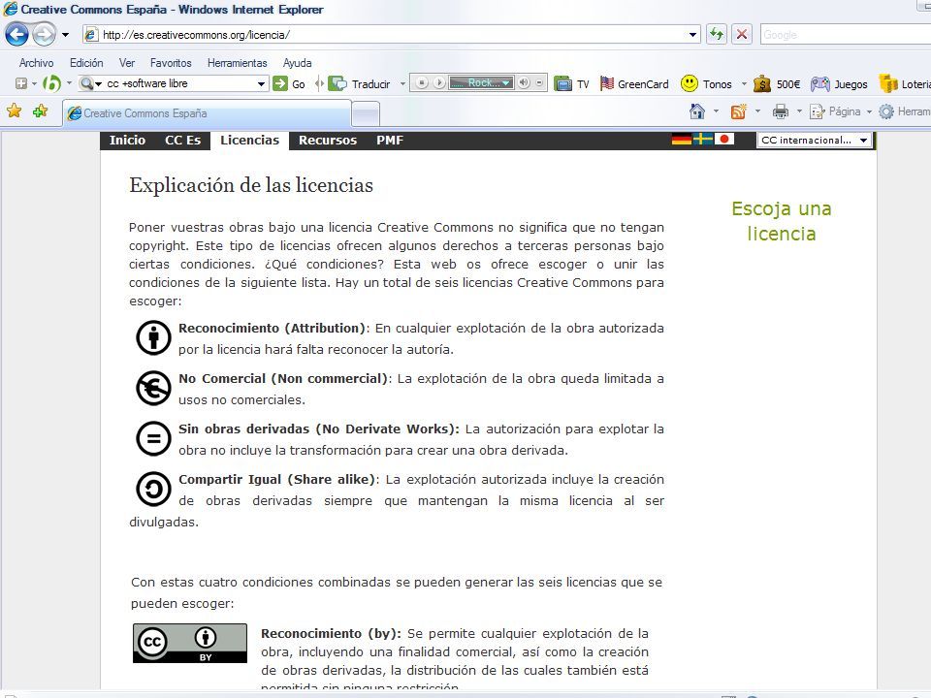Open the Ver menu
The width and height of the screenshot is (931, 698).
pos(126,63)
